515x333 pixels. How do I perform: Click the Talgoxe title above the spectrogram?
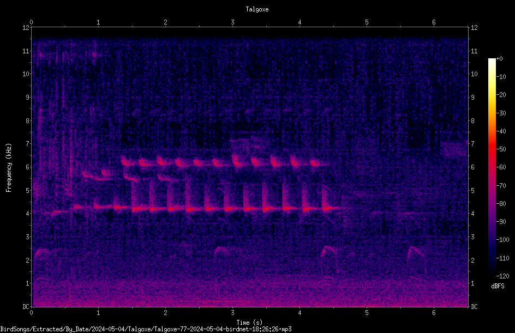point(257,9)
